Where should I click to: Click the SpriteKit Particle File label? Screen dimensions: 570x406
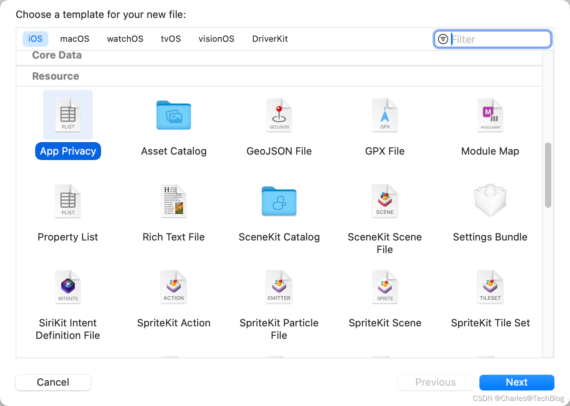point(279,329)
